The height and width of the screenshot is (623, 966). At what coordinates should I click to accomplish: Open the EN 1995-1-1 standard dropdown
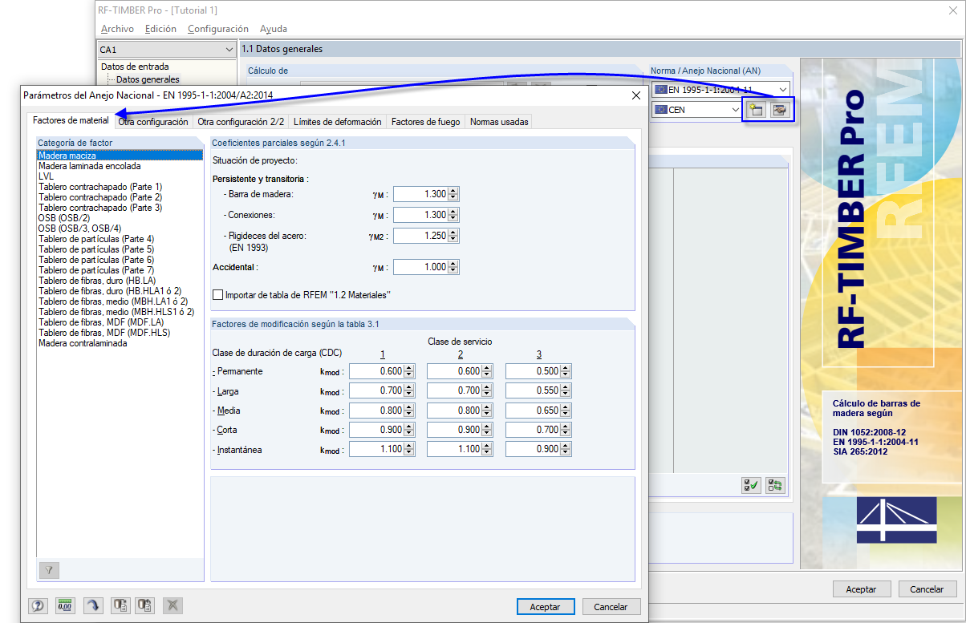click(x=720, y=89)
